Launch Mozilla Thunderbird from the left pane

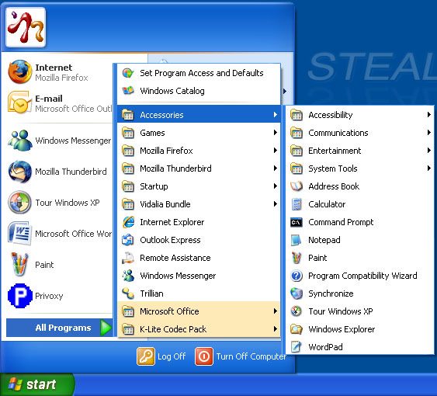pyautogui.click(x=60, y=172)
